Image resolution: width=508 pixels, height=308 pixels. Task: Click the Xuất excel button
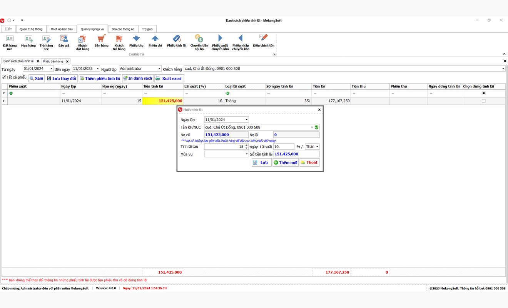[169, 79]
